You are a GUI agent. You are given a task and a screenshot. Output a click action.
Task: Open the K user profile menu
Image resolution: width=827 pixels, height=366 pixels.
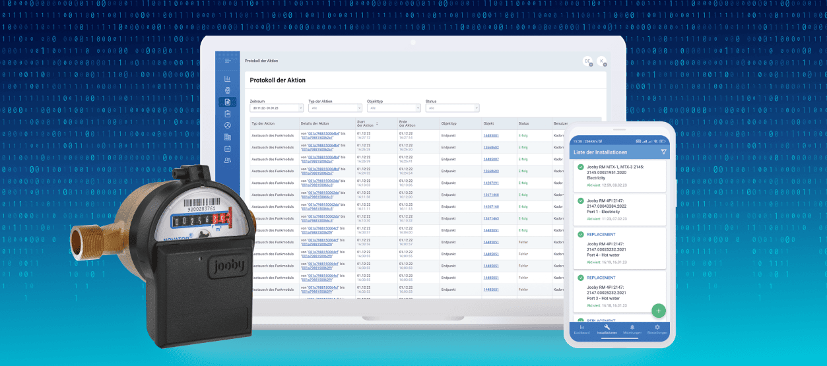click(601, 61)
